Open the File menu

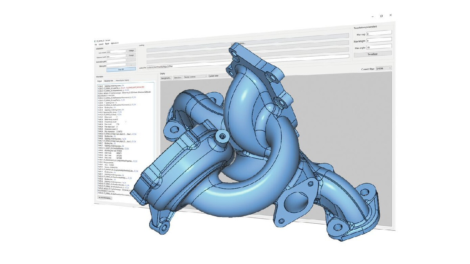tap(96, 45)
